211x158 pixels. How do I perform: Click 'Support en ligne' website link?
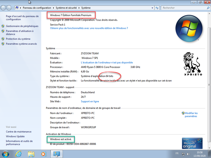(x=90, y=101)
